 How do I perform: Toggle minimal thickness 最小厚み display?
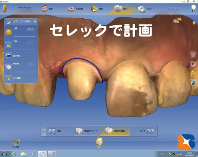[x=9, y=56]
